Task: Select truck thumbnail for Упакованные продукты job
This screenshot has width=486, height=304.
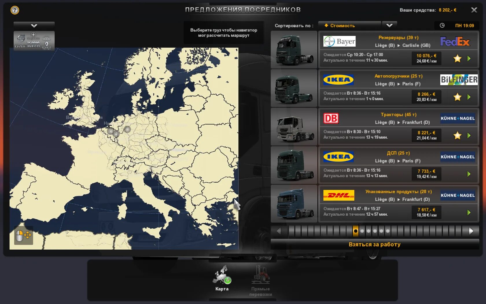Action: click(294, 204)
